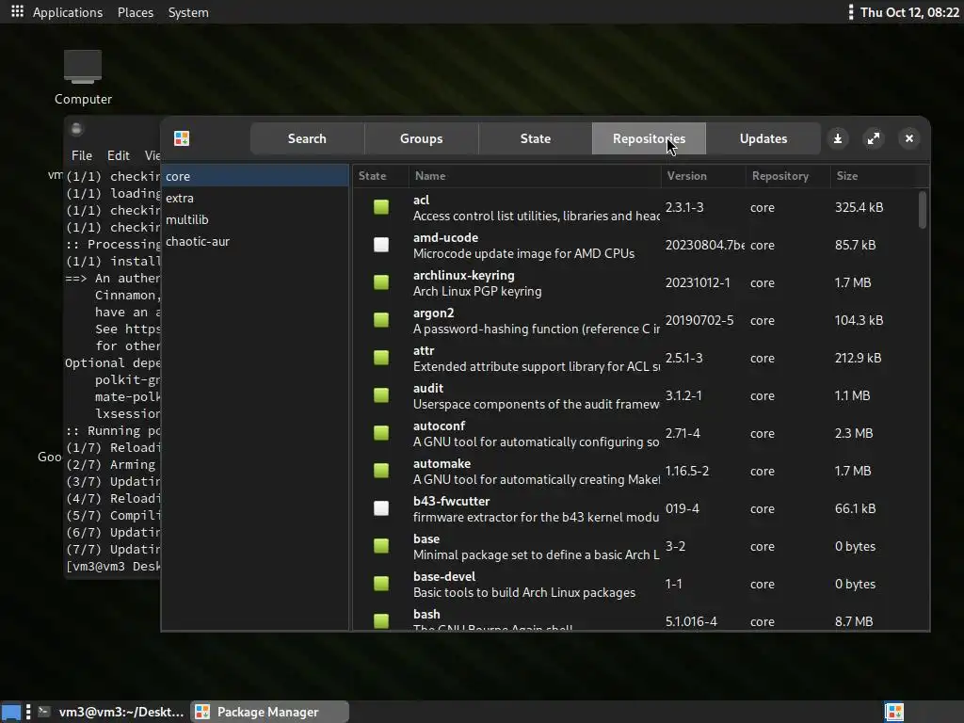Sort packages by Size column header

(x=872, y=176)
